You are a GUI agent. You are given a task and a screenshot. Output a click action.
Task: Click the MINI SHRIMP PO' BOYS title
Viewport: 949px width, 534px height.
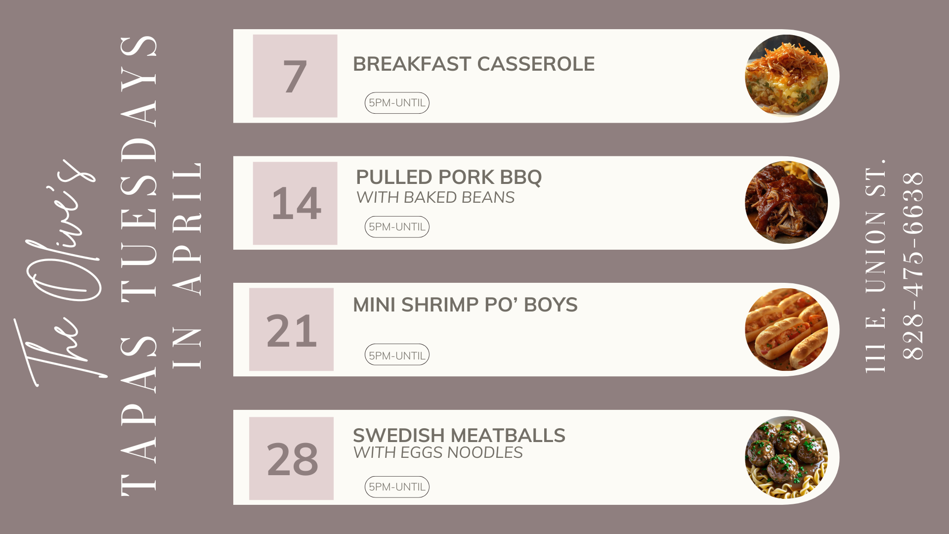point(465,305)
